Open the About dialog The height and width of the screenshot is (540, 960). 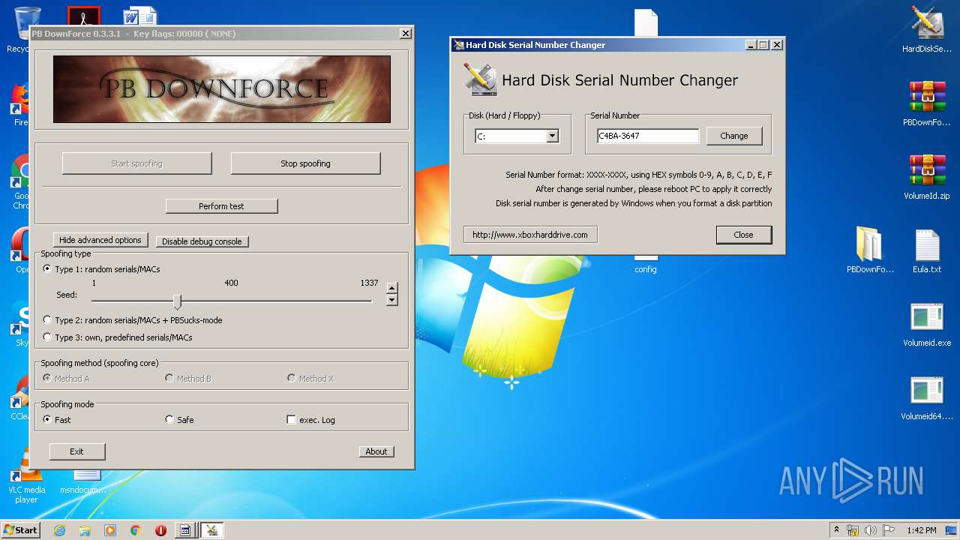pyautogui.click(x=376, y=451)
